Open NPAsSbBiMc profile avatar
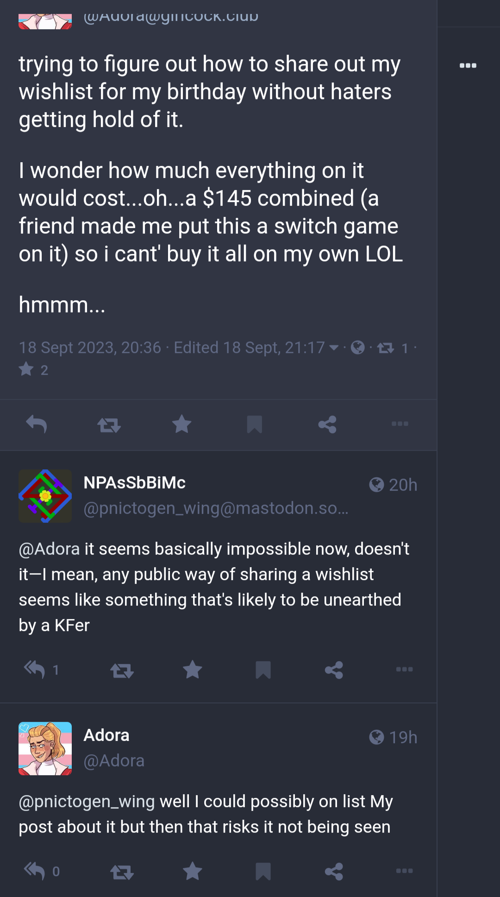 click(45, 496)
